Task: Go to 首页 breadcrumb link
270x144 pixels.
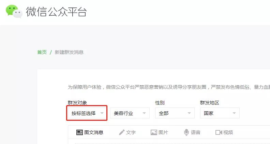Action: pyautogui.click(x=42, y=52)
